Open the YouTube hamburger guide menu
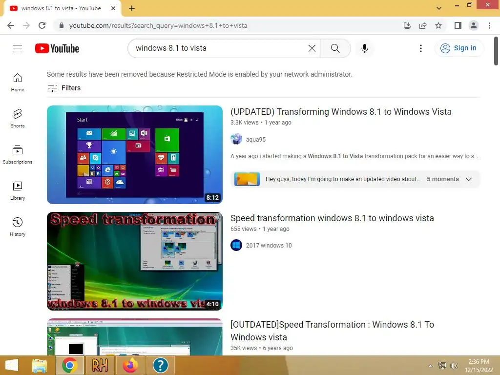 [x=18, y=48]
